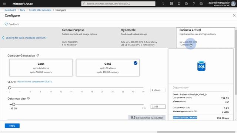Click the Feedback heart icon
Screen dimensions: 237x133
(x=6, y=24)
